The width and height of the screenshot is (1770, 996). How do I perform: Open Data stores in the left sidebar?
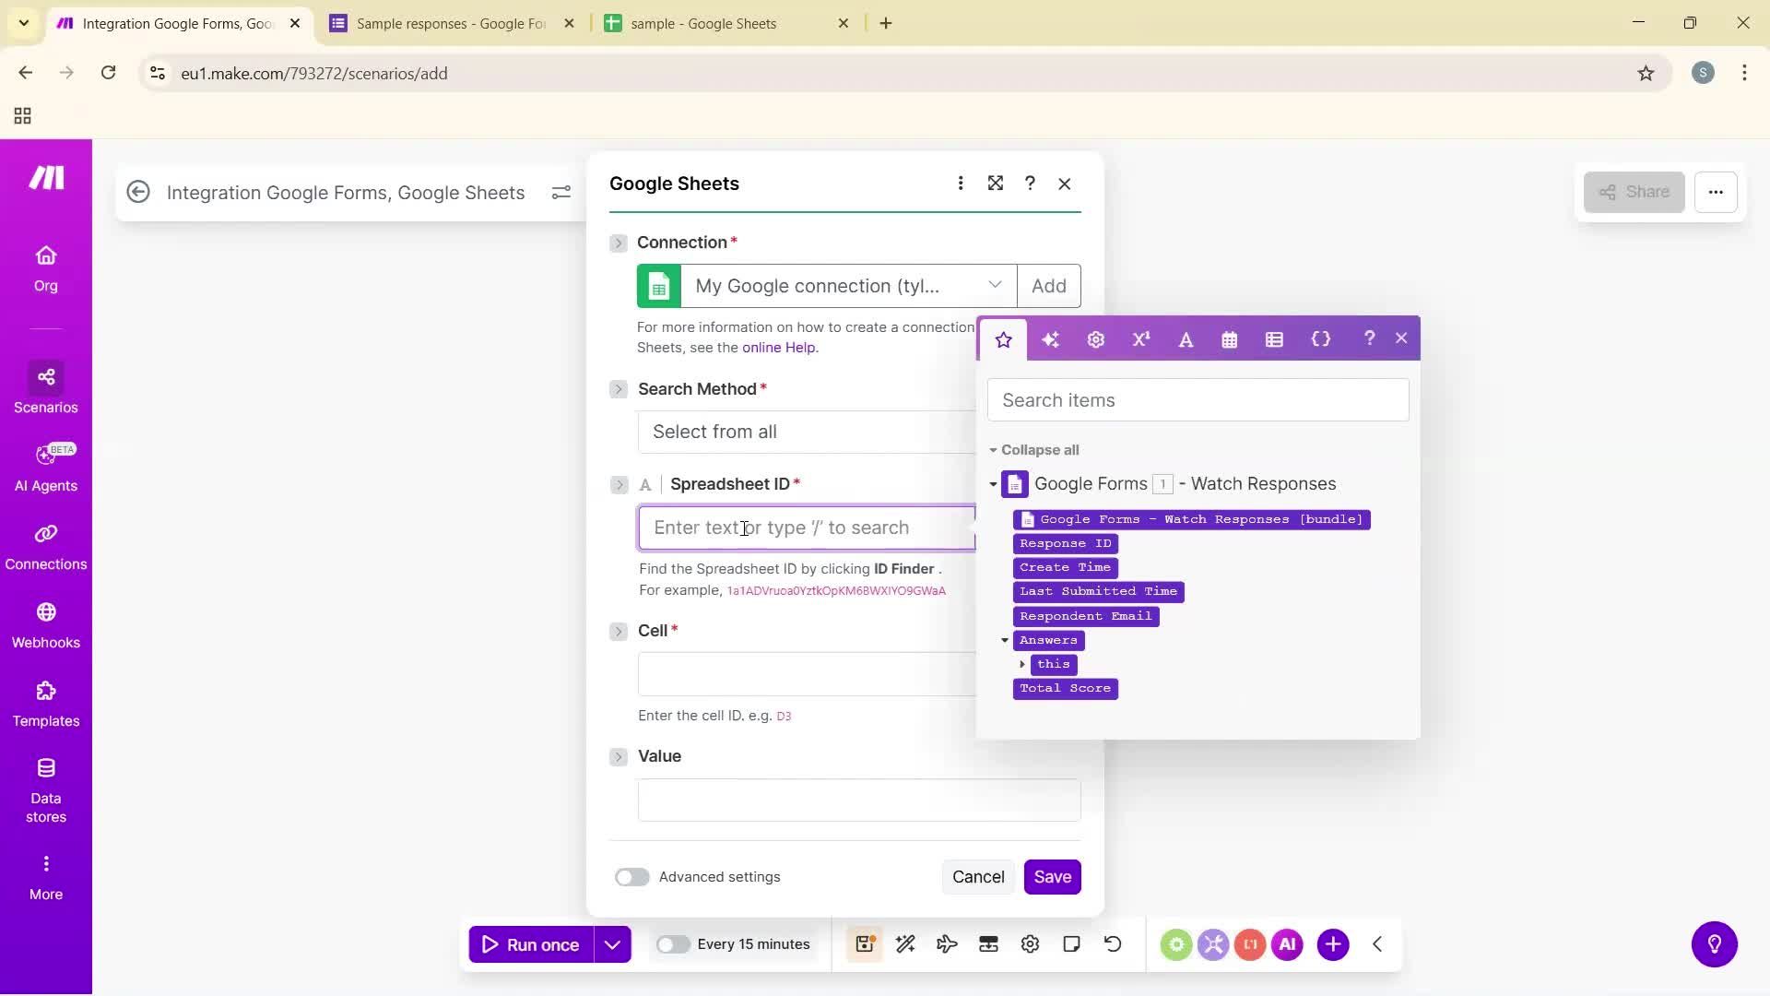(45, 788)
